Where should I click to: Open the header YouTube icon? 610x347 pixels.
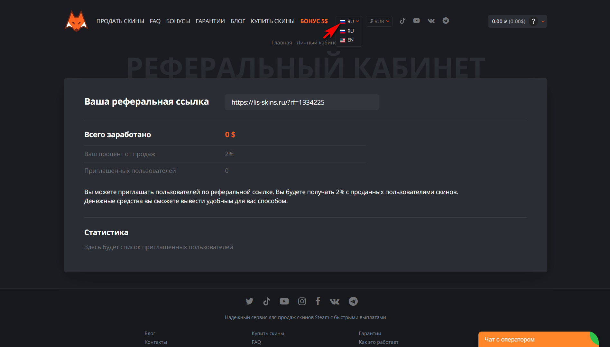pos(416,21)
